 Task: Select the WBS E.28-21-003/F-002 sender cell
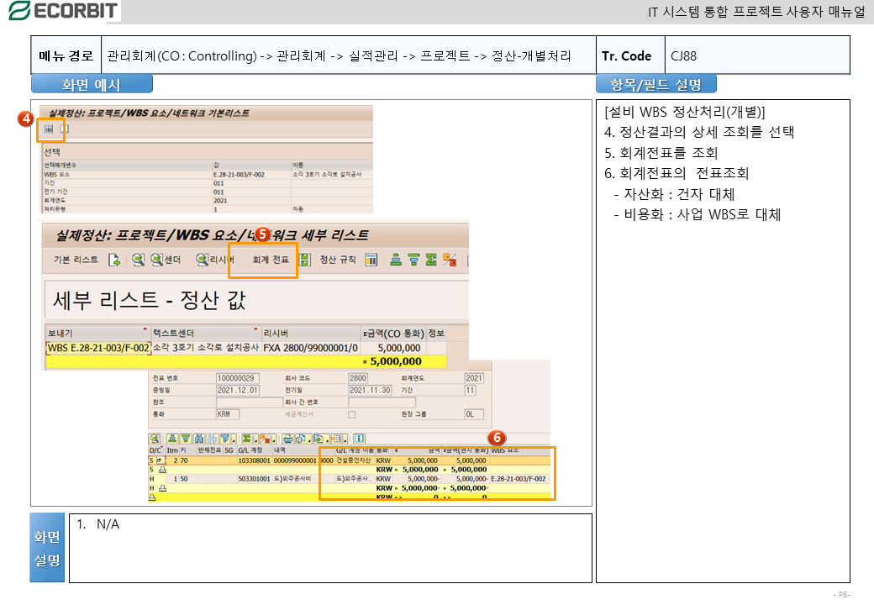point(98,347)
